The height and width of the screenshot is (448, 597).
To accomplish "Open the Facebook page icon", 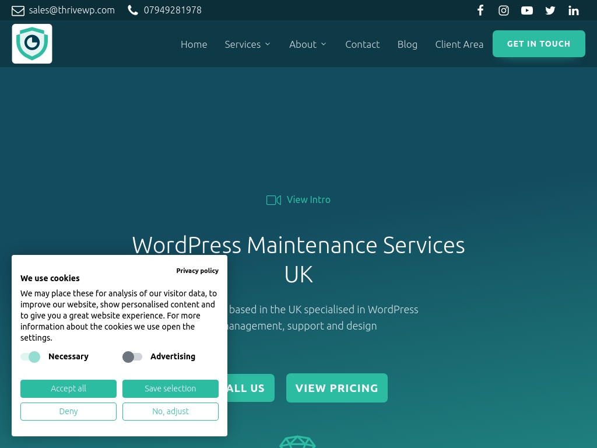I will [480, 10].
